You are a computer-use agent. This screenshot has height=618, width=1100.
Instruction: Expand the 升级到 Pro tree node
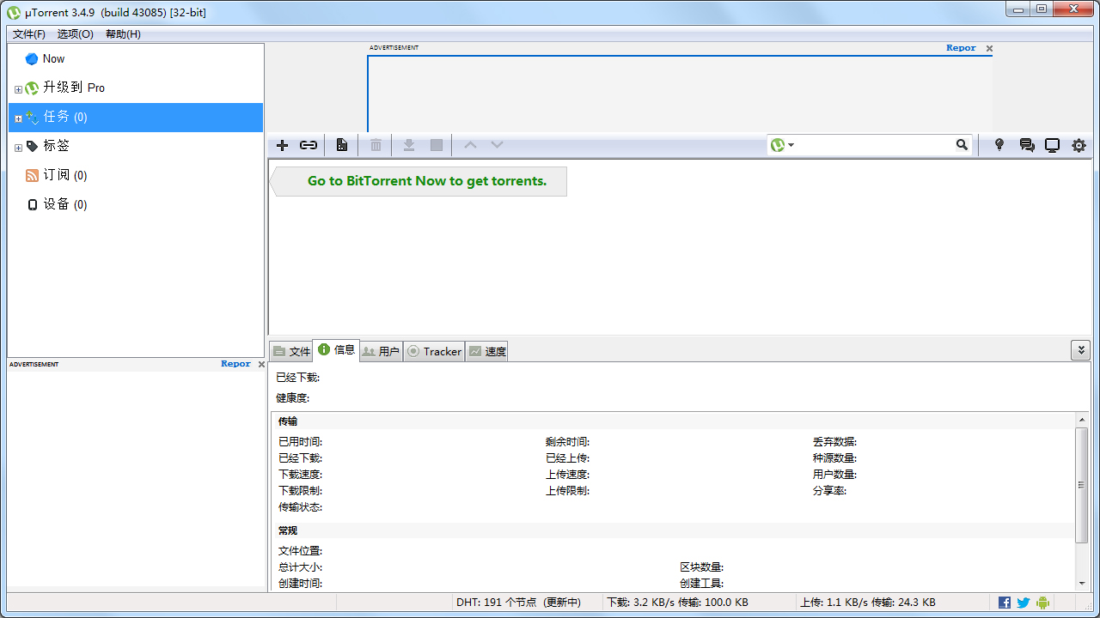pos(18,89)
